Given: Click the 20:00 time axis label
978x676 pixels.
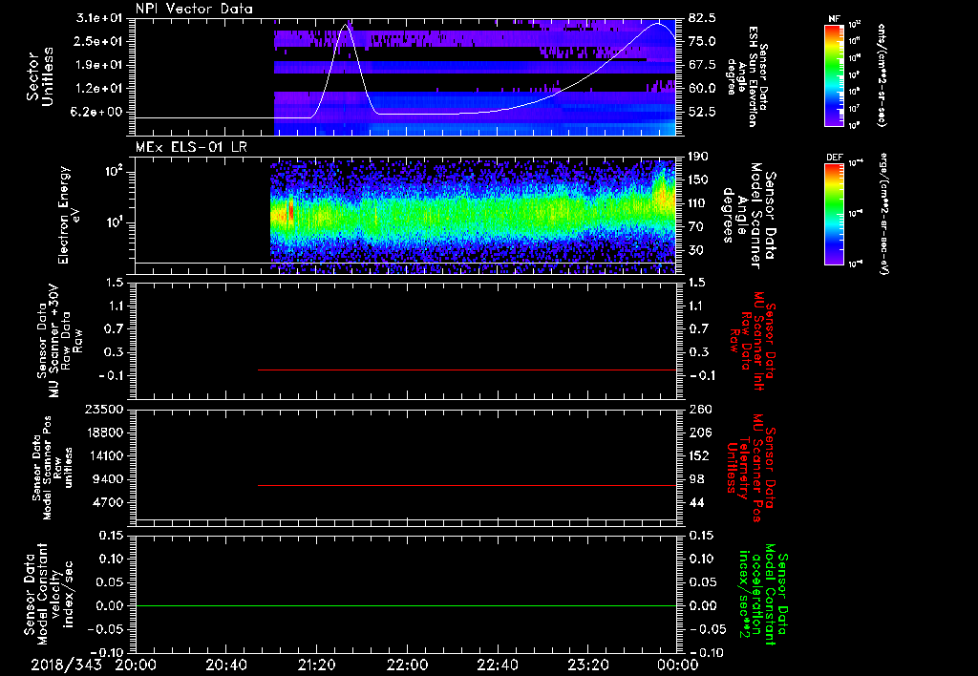Looking at the screenshot, I should point(136,665).
